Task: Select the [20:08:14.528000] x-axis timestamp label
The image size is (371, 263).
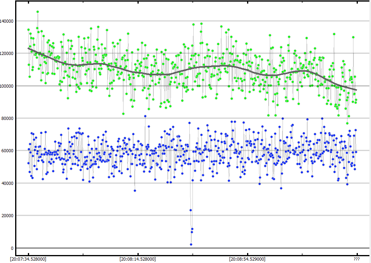Action: click(x=137, y=259)
